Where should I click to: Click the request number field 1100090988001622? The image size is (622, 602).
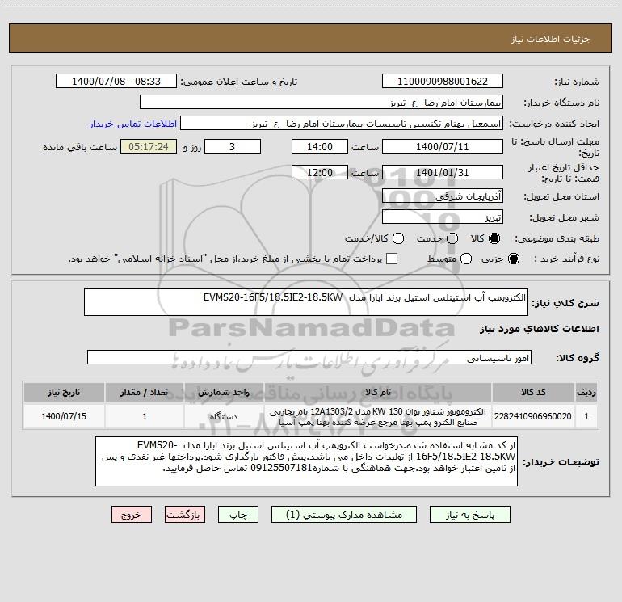[443, 81]
